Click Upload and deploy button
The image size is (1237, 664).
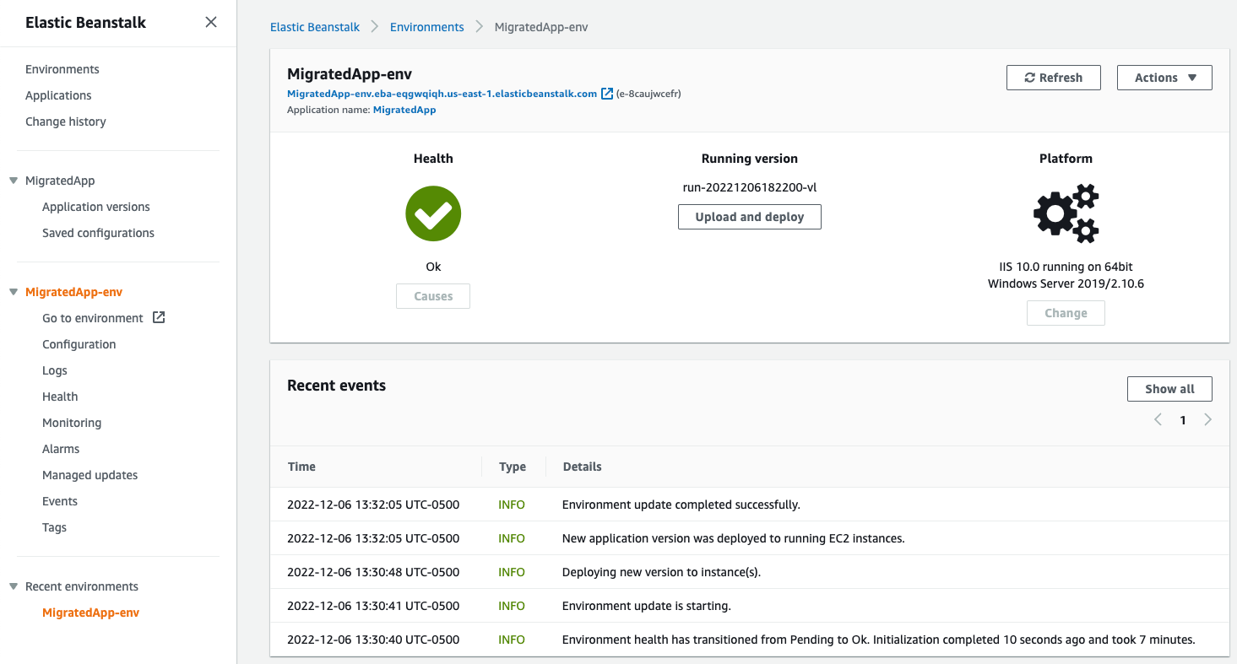[x=750, y=217]
